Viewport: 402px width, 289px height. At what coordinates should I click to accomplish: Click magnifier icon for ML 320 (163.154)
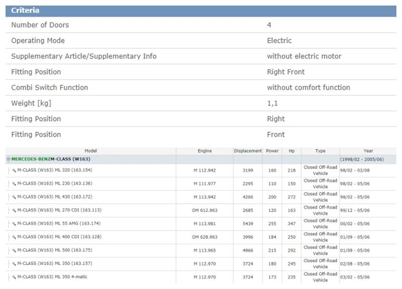pyautogui.click(x=14, y=170)
